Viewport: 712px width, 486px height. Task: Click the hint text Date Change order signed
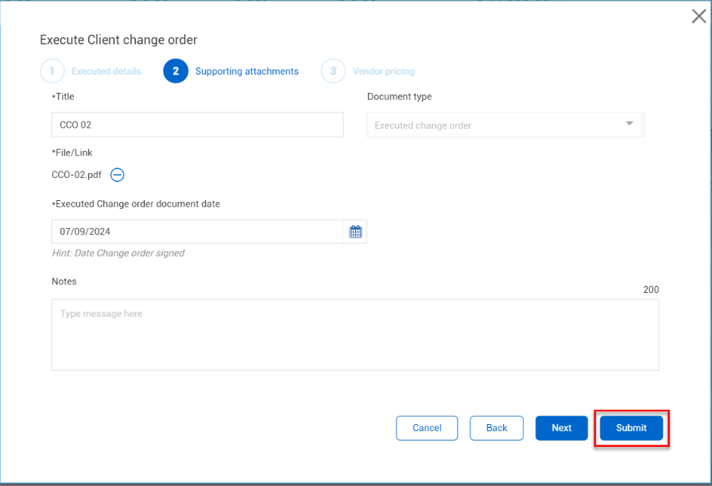pos(118,253)
